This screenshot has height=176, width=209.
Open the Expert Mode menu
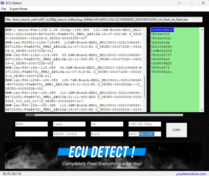tap(18, 9)
